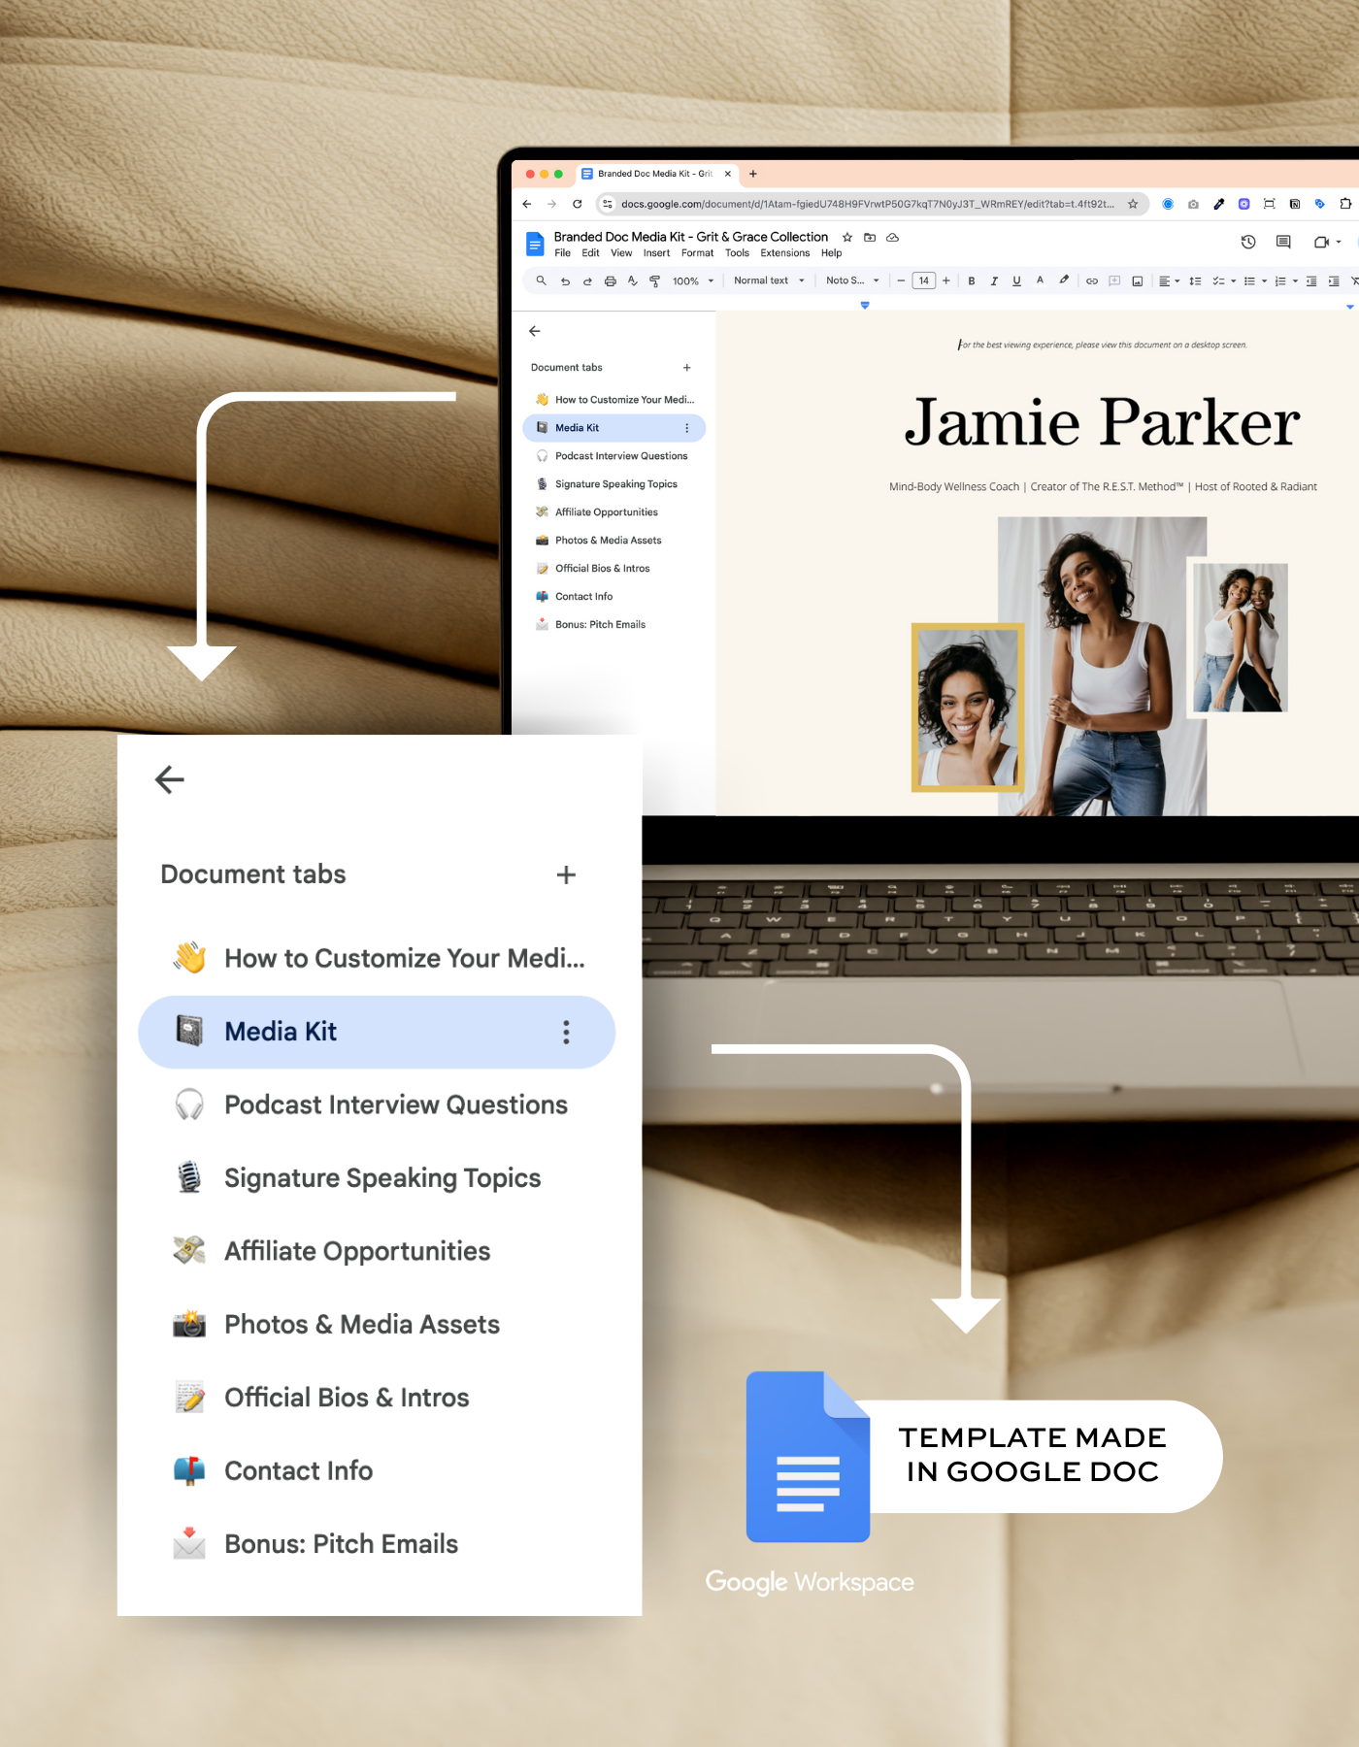
Task: Click the Undo icon in the Docs toolbar
Action: (565, 281)
